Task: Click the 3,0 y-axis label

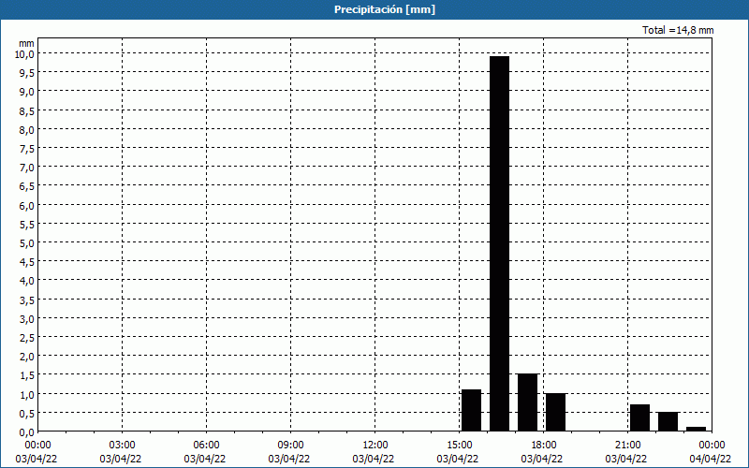Action: coord(27,319)
